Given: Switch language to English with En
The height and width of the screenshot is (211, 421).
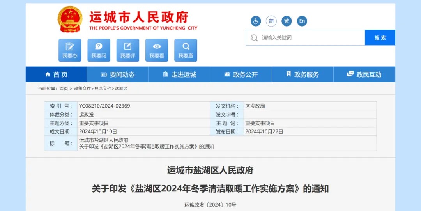Looking at the screenshot, I should [302, 21].
